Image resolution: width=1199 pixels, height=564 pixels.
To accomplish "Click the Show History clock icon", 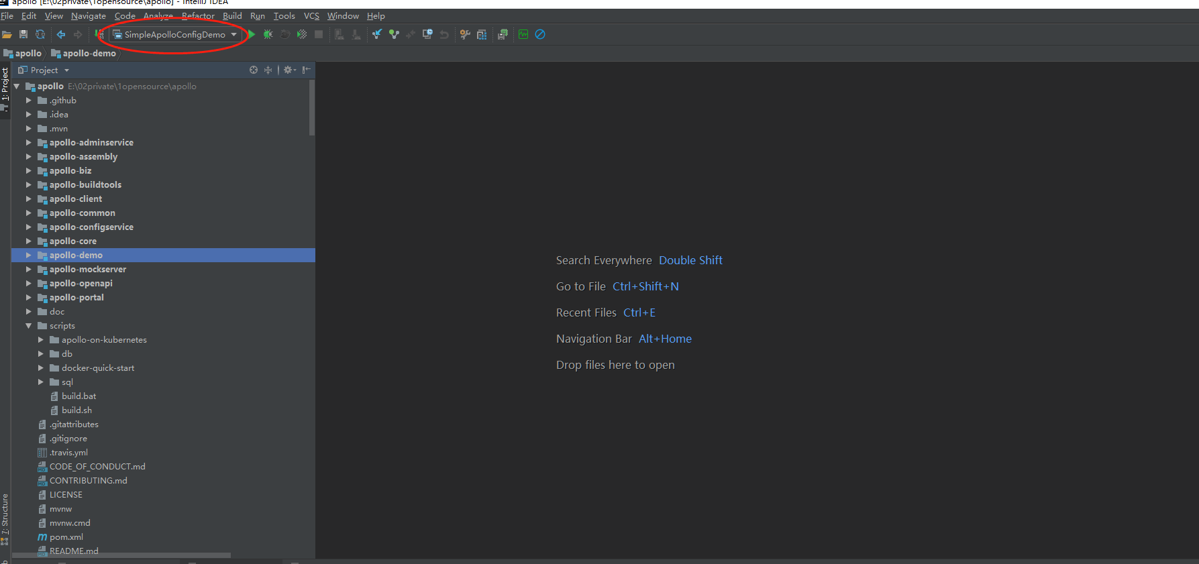I will tap(427, 34).
